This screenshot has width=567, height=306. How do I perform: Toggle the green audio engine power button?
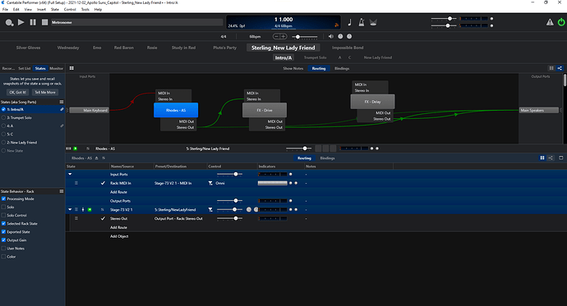click(x=561, y=22)
